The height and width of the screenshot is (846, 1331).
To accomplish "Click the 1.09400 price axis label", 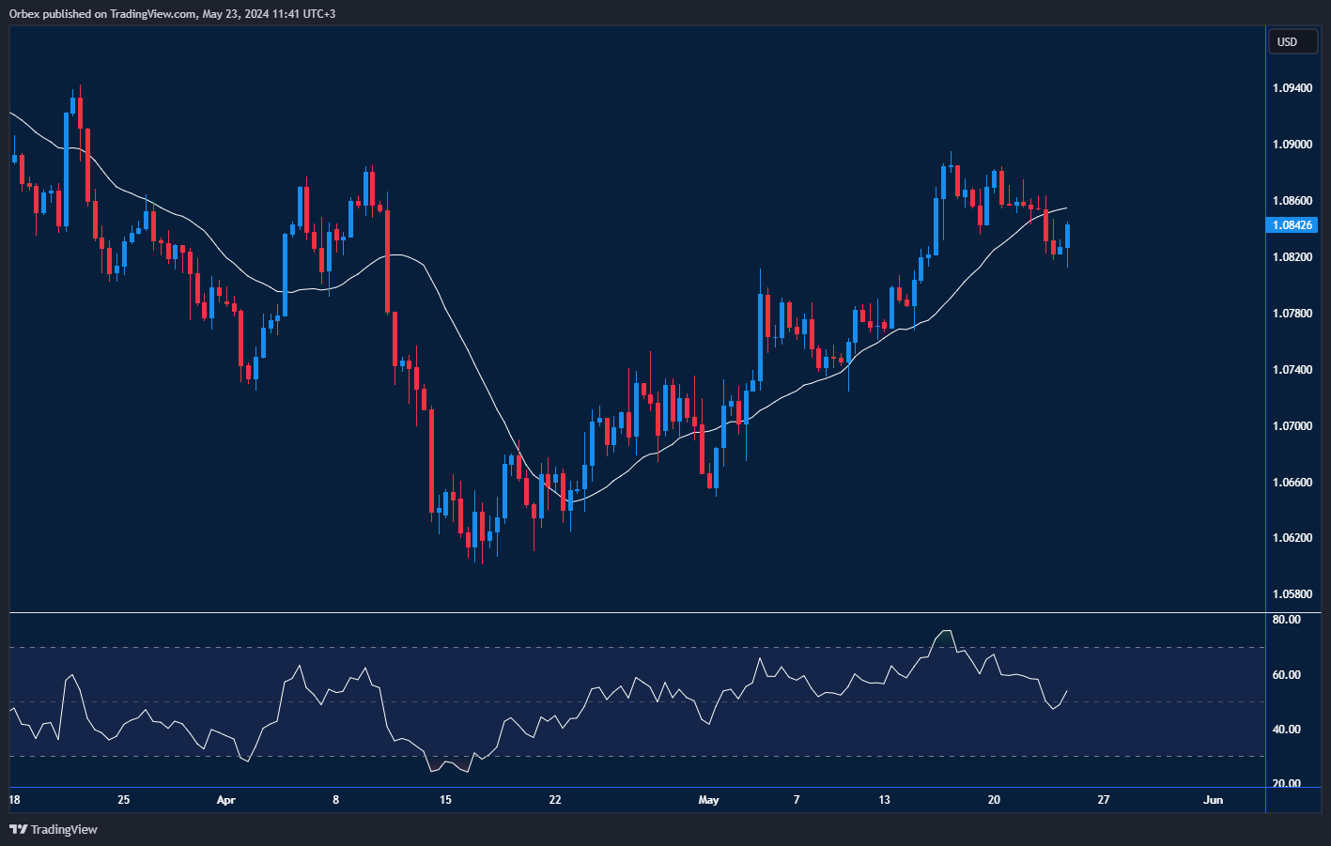I will coord(1292,88).
